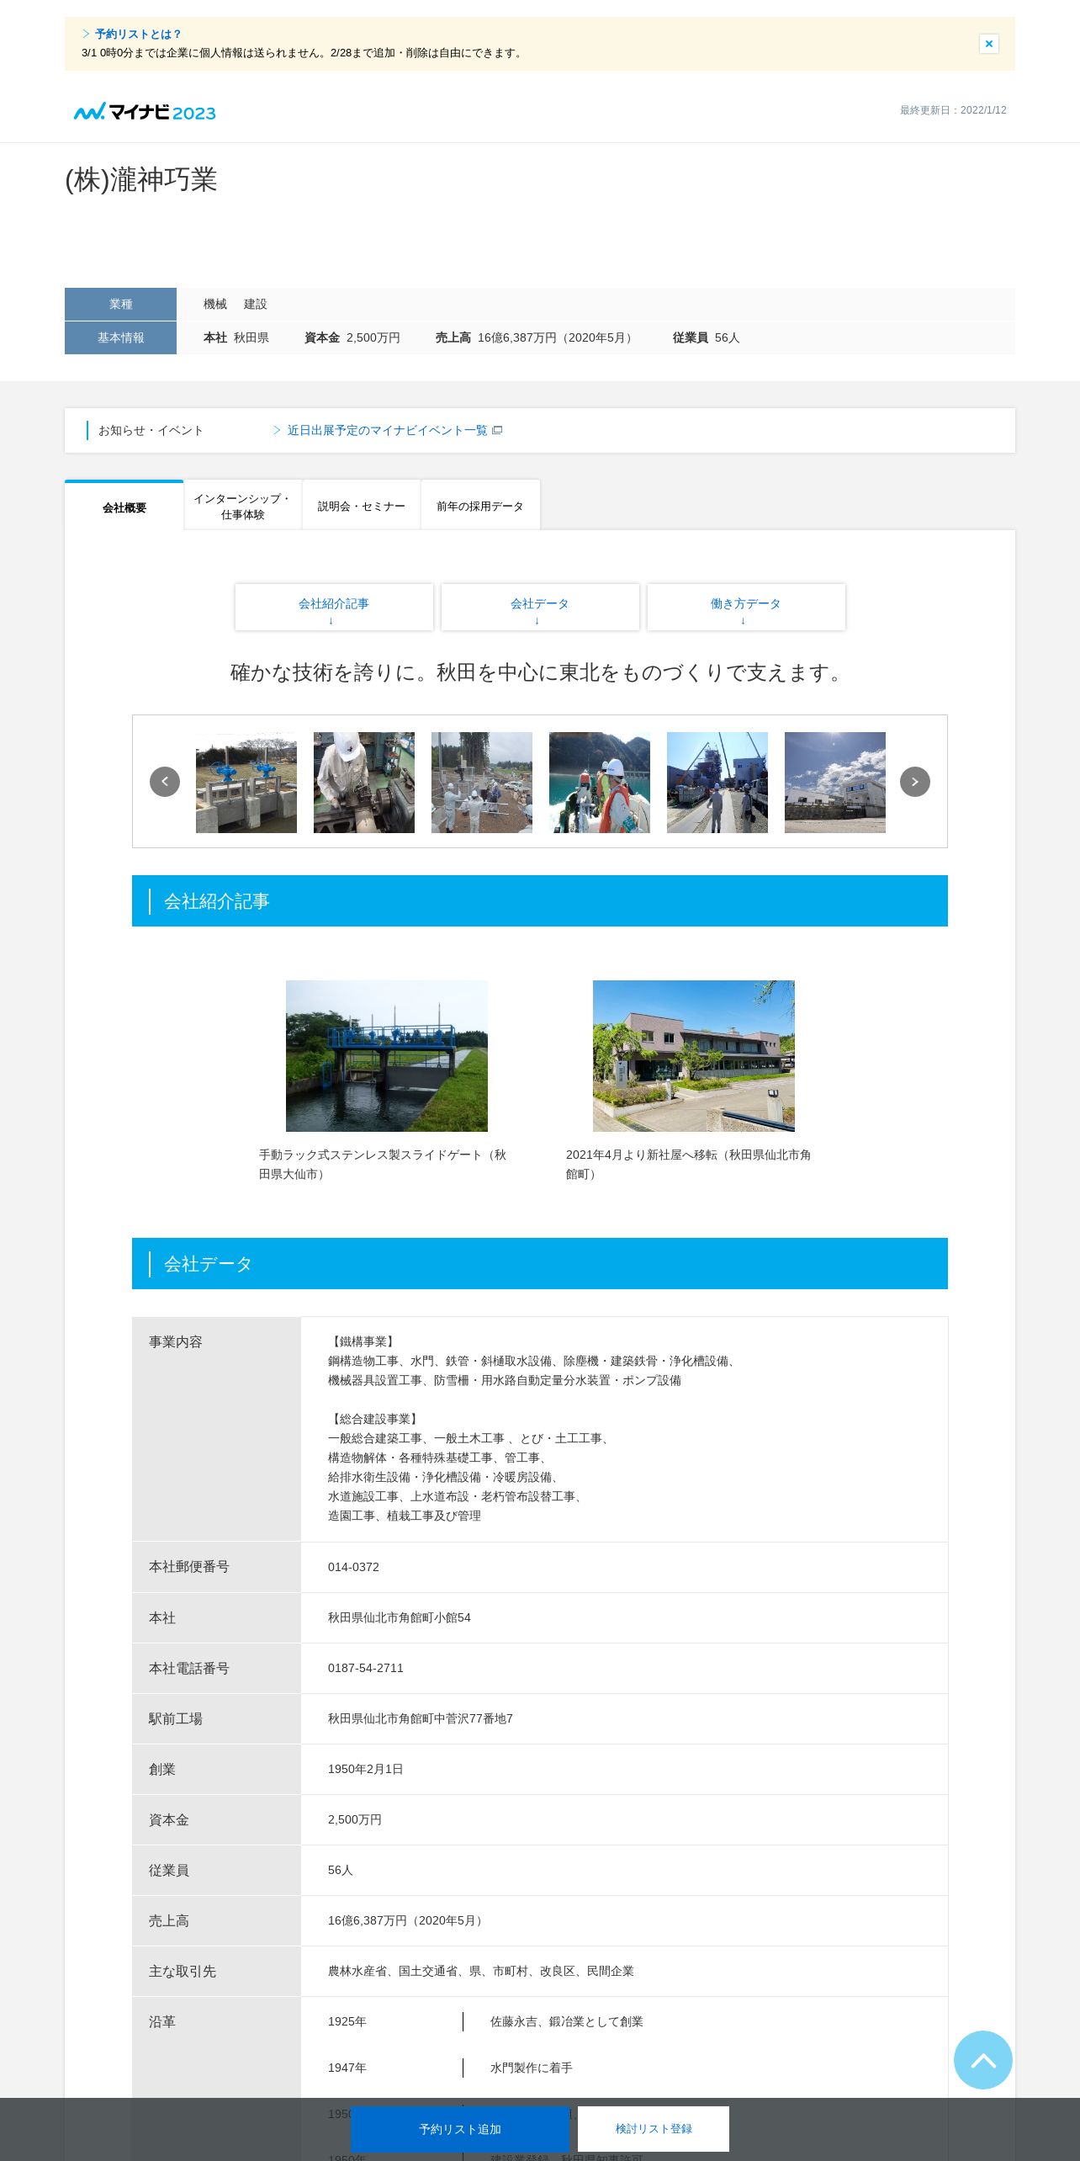
Task: Click the postal code 014-0372
Action: pyautogui.click(x=353, y=1567)
